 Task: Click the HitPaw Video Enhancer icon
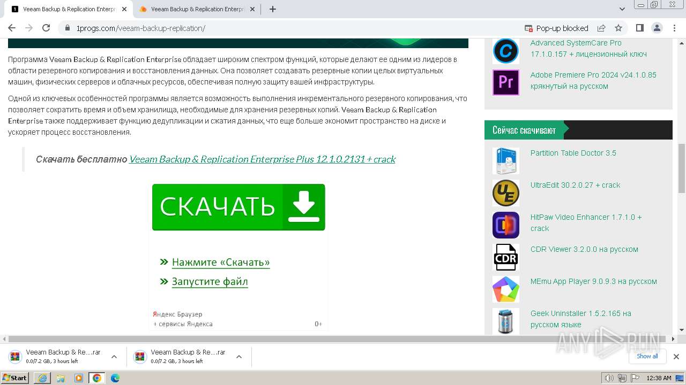click(505, 225)
